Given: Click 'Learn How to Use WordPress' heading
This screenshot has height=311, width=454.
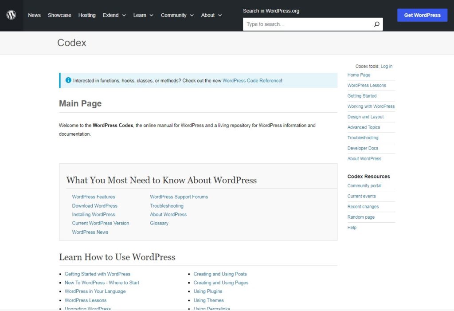Looking at the screenshot, I should pyautogui.click(x=117, y=257).
